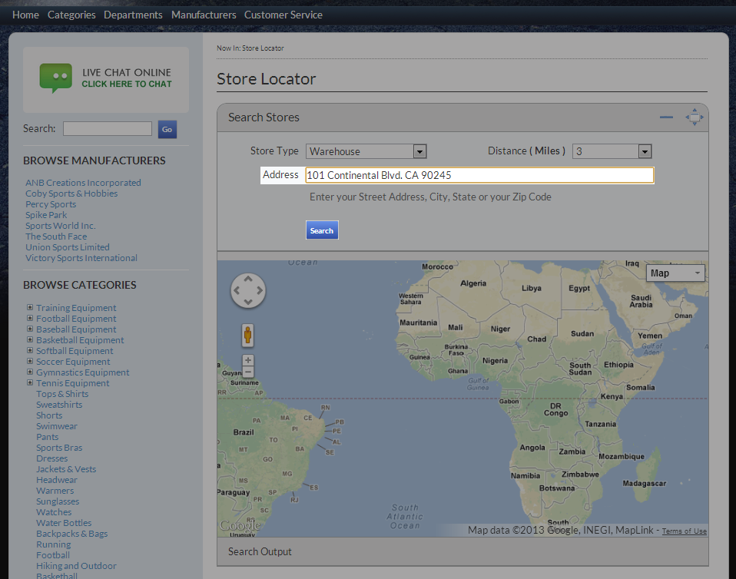Image resolution: width=736 pixels, height=579 pixels.
Task: Expand the Training Equipment category
Action: [30, 307]
